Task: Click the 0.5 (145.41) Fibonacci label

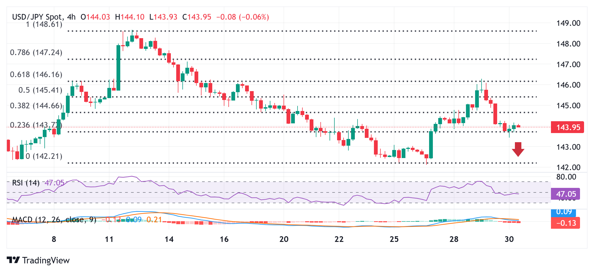Action: [40, 90]
